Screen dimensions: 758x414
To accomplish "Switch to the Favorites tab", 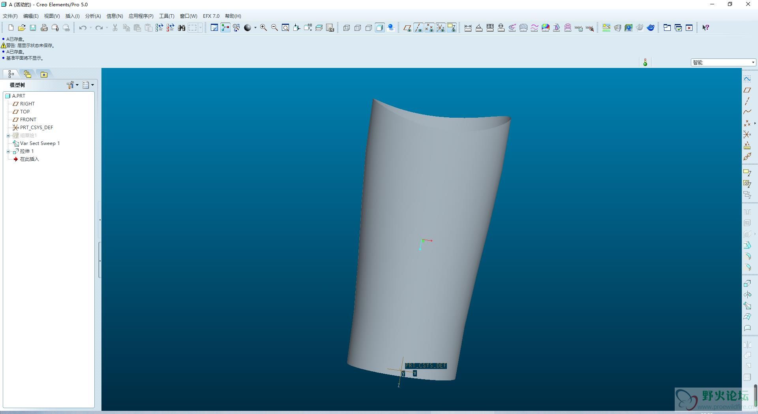I will 44,74.
